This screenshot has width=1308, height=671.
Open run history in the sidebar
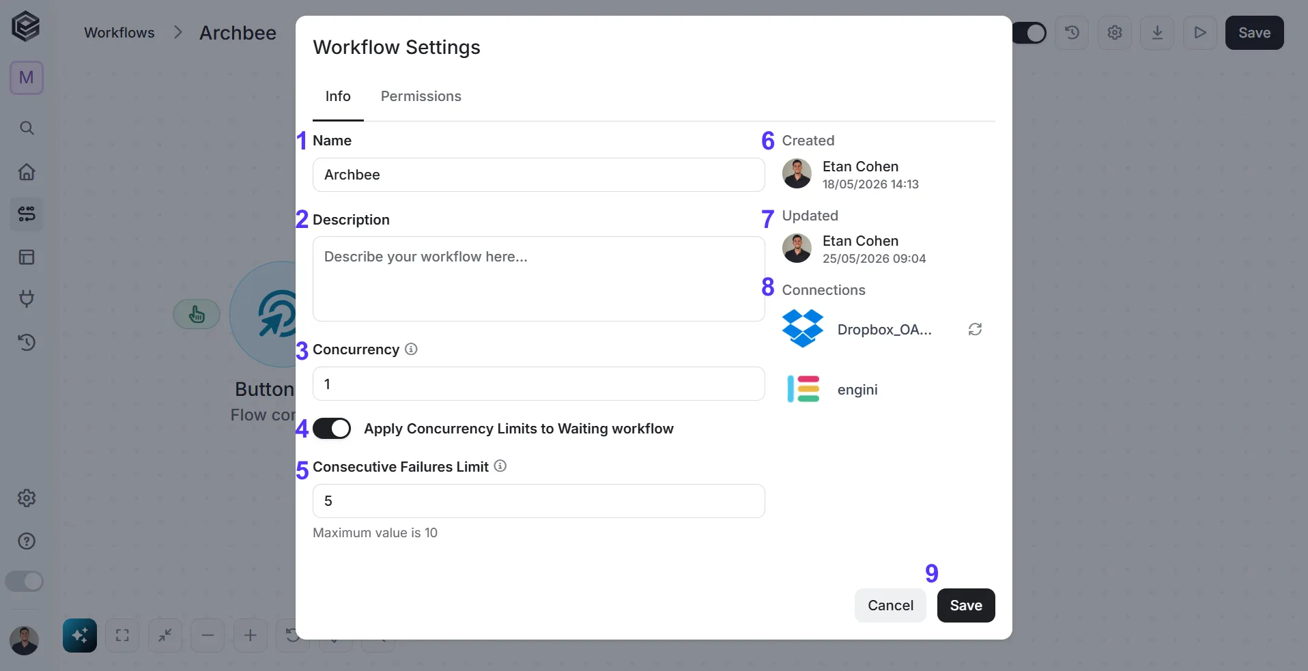point(27,342)
